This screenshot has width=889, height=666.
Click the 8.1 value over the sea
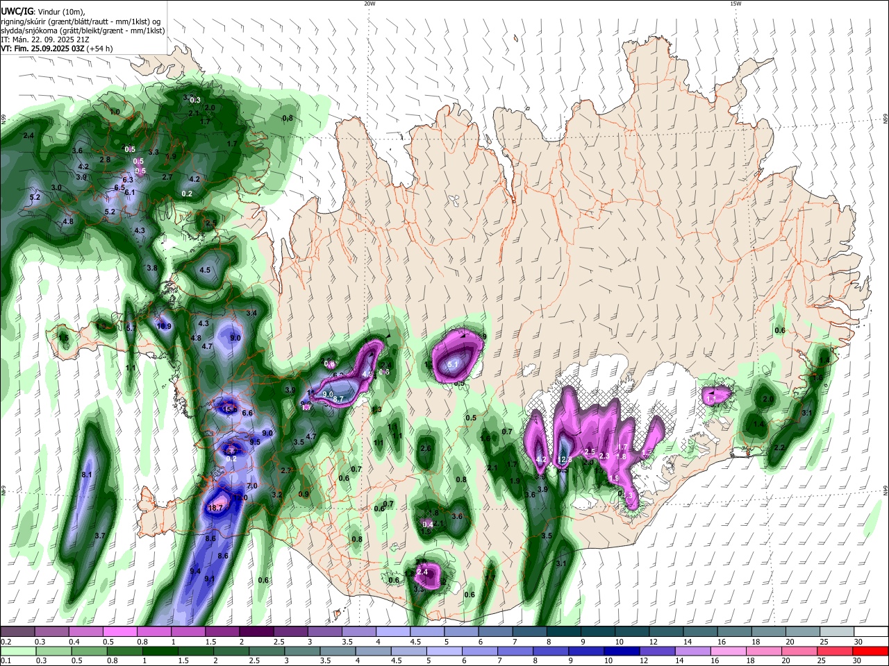[x=87, y=475]
